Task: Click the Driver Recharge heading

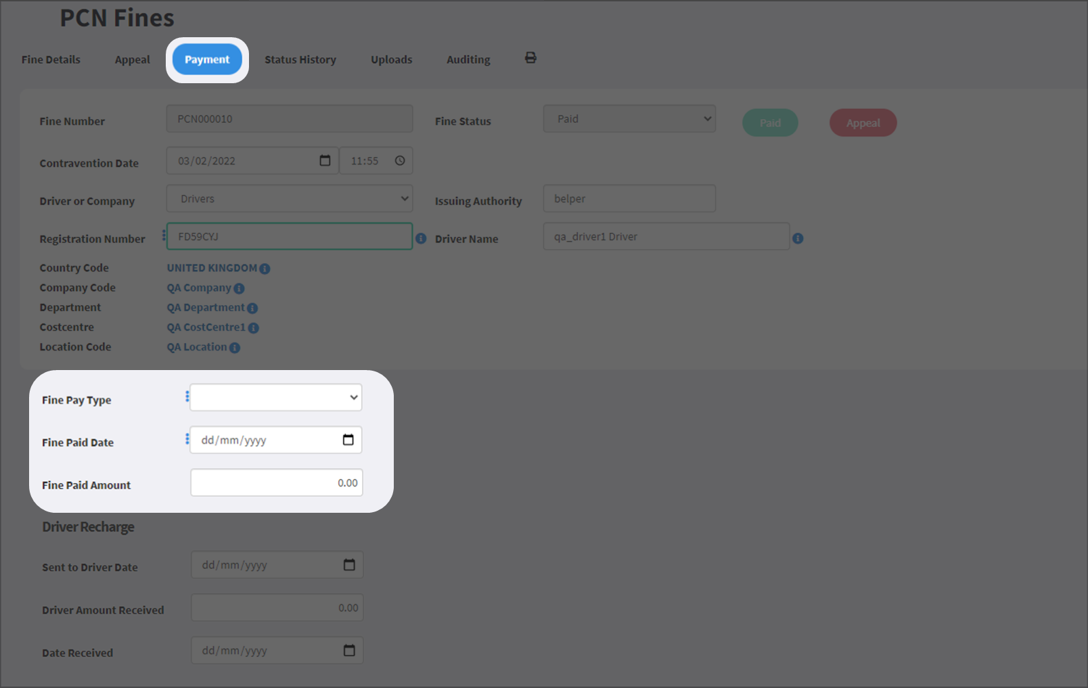Action: point(88,527)
